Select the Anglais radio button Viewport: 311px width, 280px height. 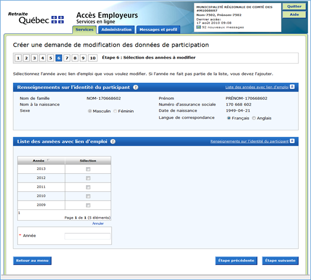[x=254, y=118]
